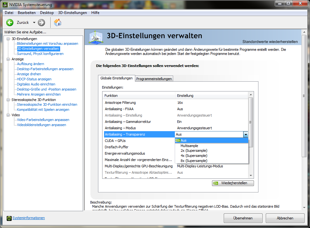Select Aus in the dropdown list
This screenshot has height=228, width=310.
pos(212,140)
